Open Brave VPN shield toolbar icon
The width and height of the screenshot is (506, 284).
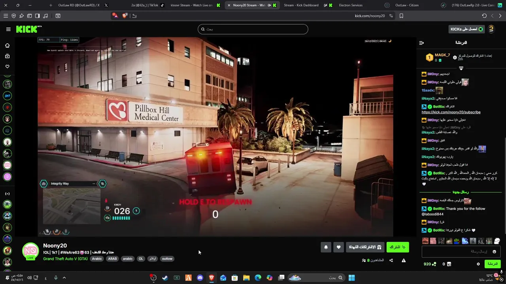[13, 16]
